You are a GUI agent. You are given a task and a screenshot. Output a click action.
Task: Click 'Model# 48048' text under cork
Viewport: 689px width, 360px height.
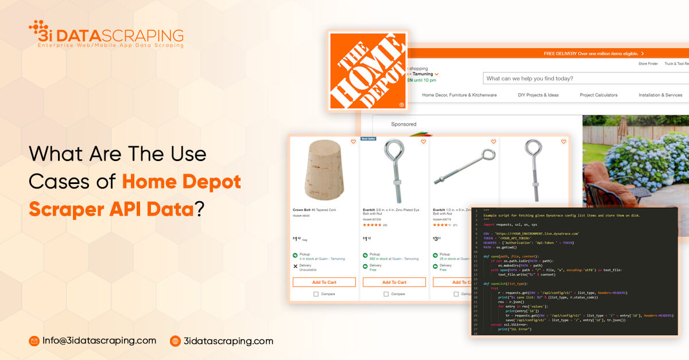(x=302, y=215)
